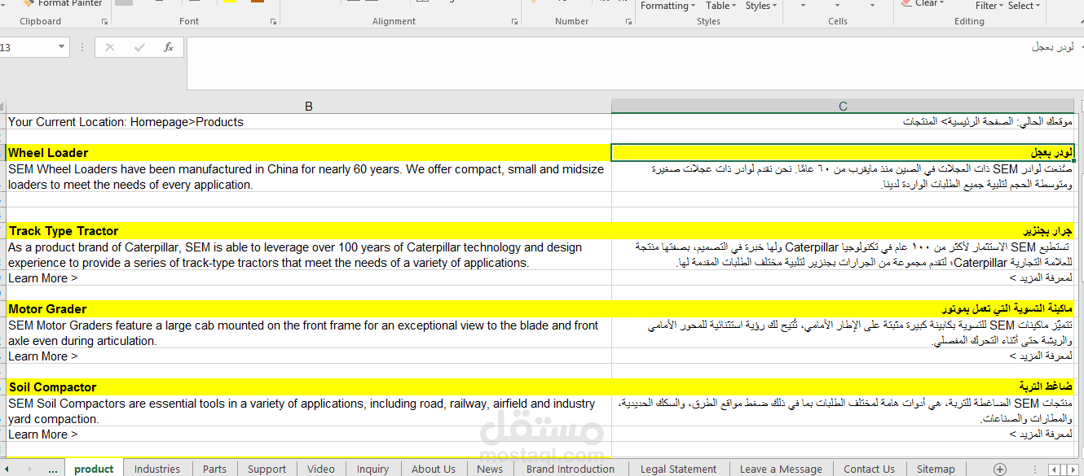Viewport: 1084px width, 476px height.
Task: Switch to the Sitemap sheet tab
Action: 936,469
